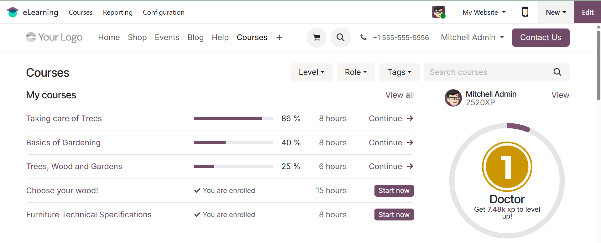
Task: Click the phone handset icon
Action: [x=363, y=37]
